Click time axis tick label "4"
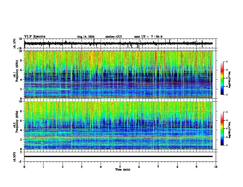Viewport: 243px width, 187px height. click(101, 167)
